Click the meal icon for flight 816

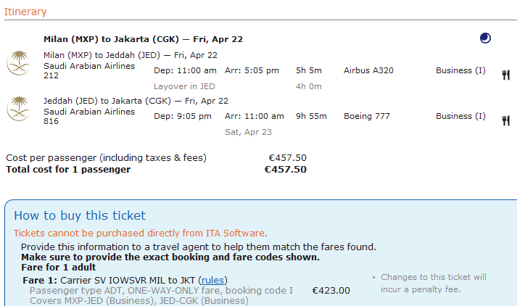[x=505, y=120]
